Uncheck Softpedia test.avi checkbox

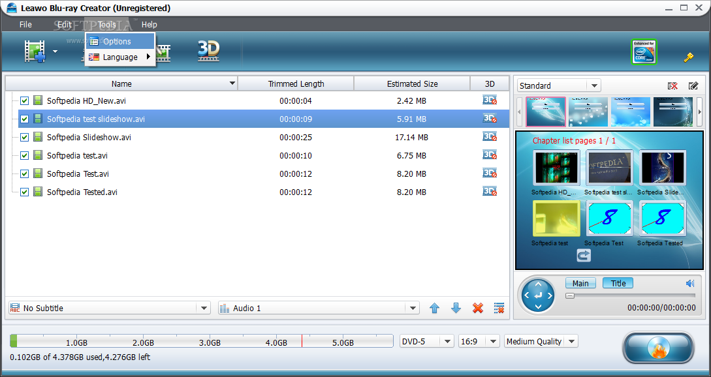[25, 155]
